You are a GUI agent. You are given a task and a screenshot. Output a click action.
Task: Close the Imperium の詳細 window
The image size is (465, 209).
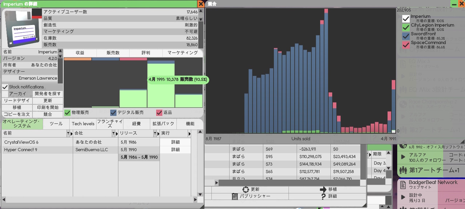click(201, 4)
